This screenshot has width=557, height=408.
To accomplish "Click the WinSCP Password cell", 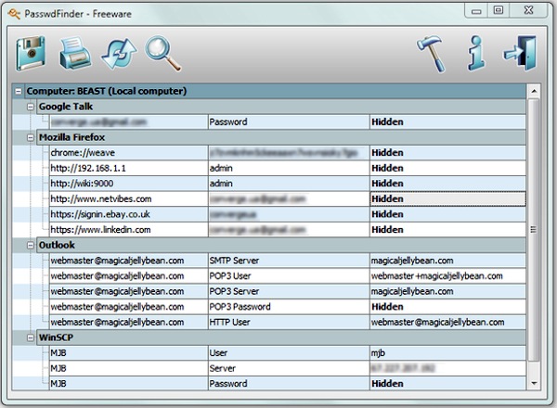I will (x=289, y=384).
